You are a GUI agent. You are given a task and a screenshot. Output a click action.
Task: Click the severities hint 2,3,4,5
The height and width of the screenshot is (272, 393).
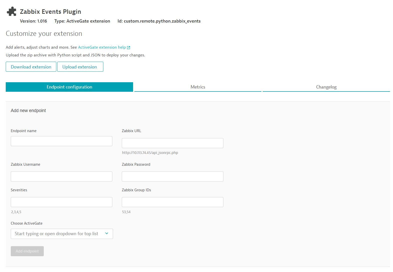click(x=16, y=212)
